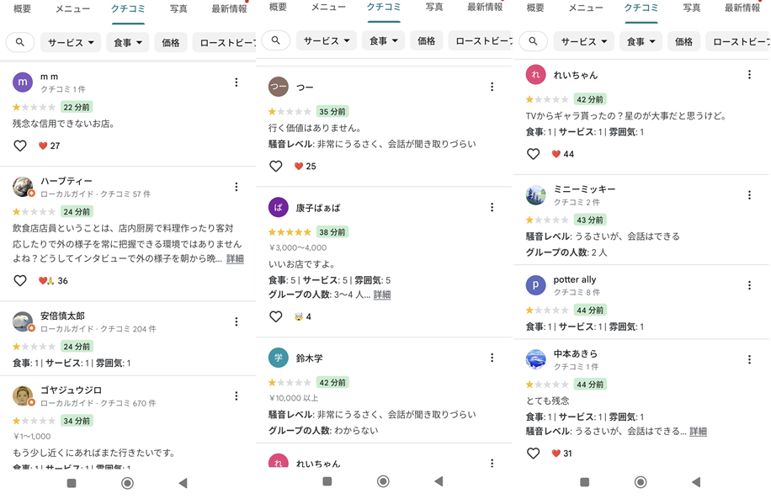Open the options menu next to 鈴木学's review
771x499 pixels.
492,358
